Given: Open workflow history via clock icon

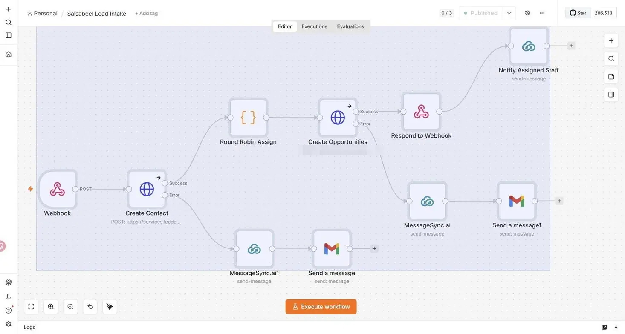Looking at the screenshot, I should pyautogui.click(x=527, y=13).
